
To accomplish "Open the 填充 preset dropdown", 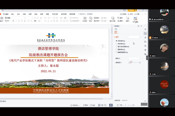I will click(x=134, y=37).
